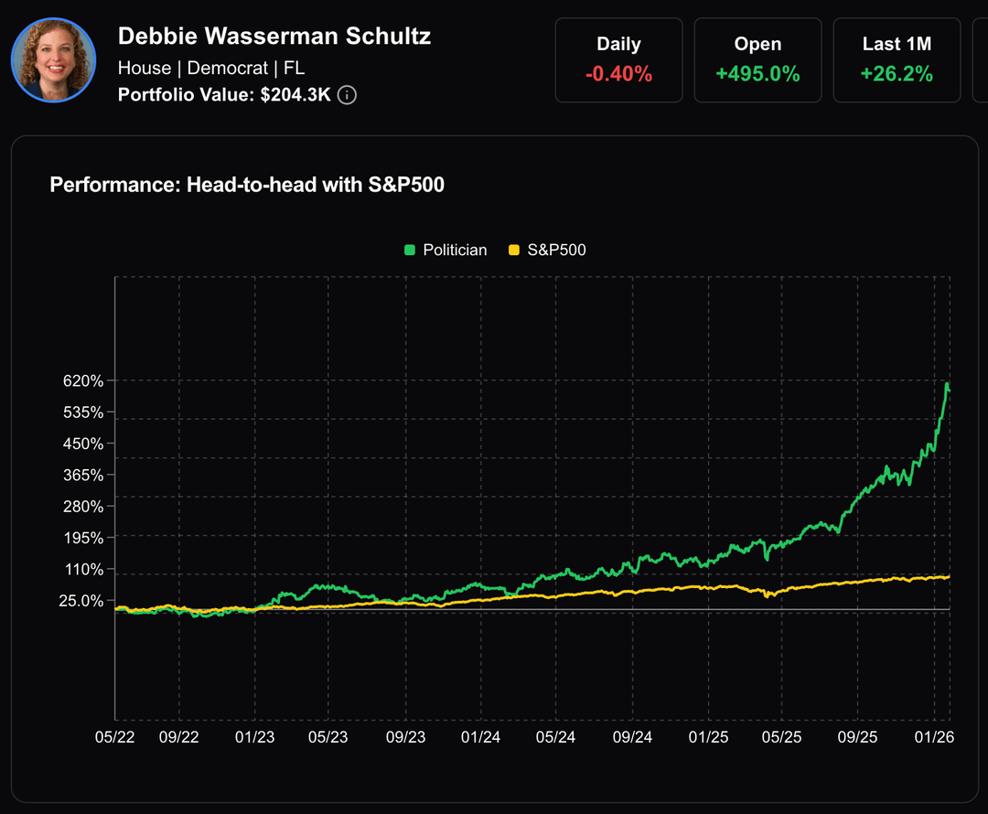
Task: Click the yellow S&P500 legend swatch
Action: (514, 250)
